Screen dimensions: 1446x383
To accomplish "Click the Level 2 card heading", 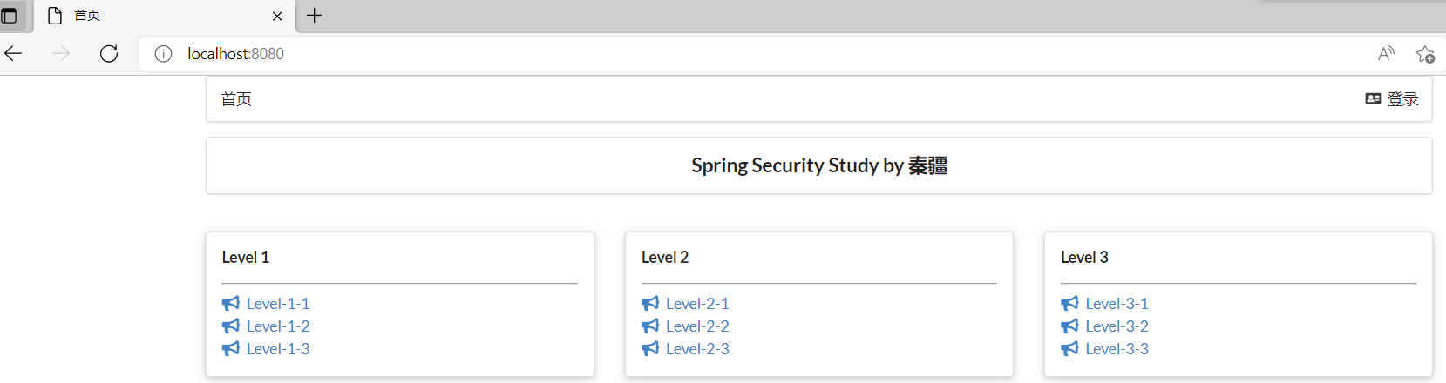I will click(665, 258).
